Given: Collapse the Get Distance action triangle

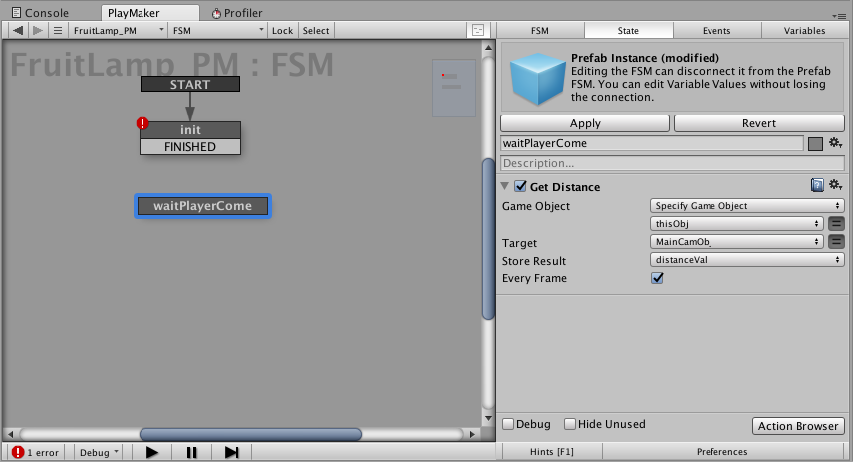Looking at the screenshot, I should (x=505, y=186).
